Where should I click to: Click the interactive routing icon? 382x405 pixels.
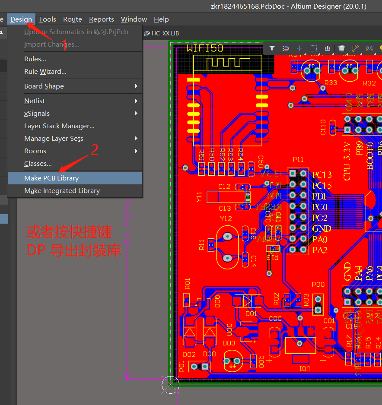point(355,48)
